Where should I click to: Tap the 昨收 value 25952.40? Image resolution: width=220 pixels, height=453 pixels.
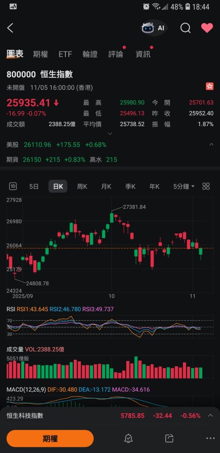[x=201, y=113]
